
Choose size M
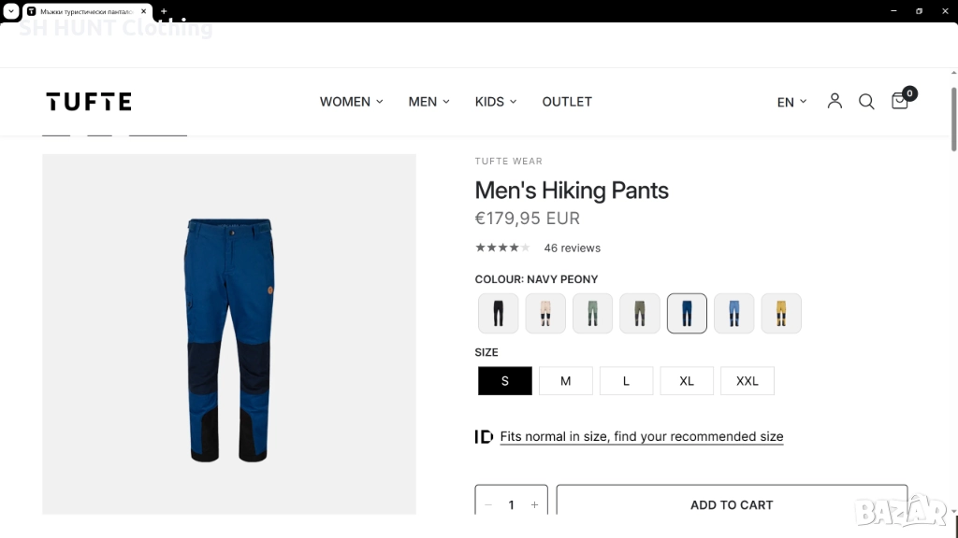point(565,381)
